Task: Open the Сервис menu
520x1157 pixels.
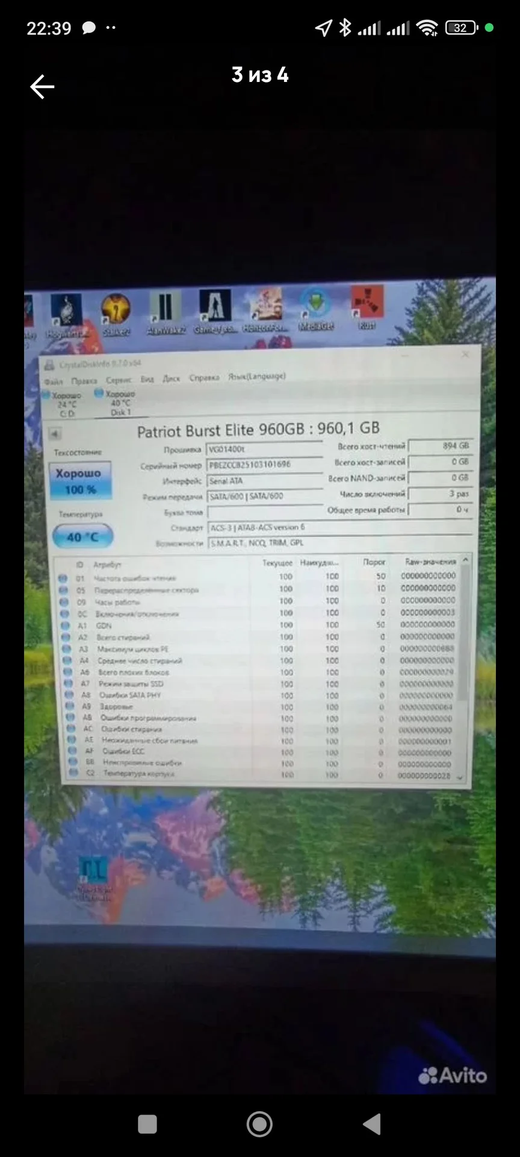Action: [119, 380]
